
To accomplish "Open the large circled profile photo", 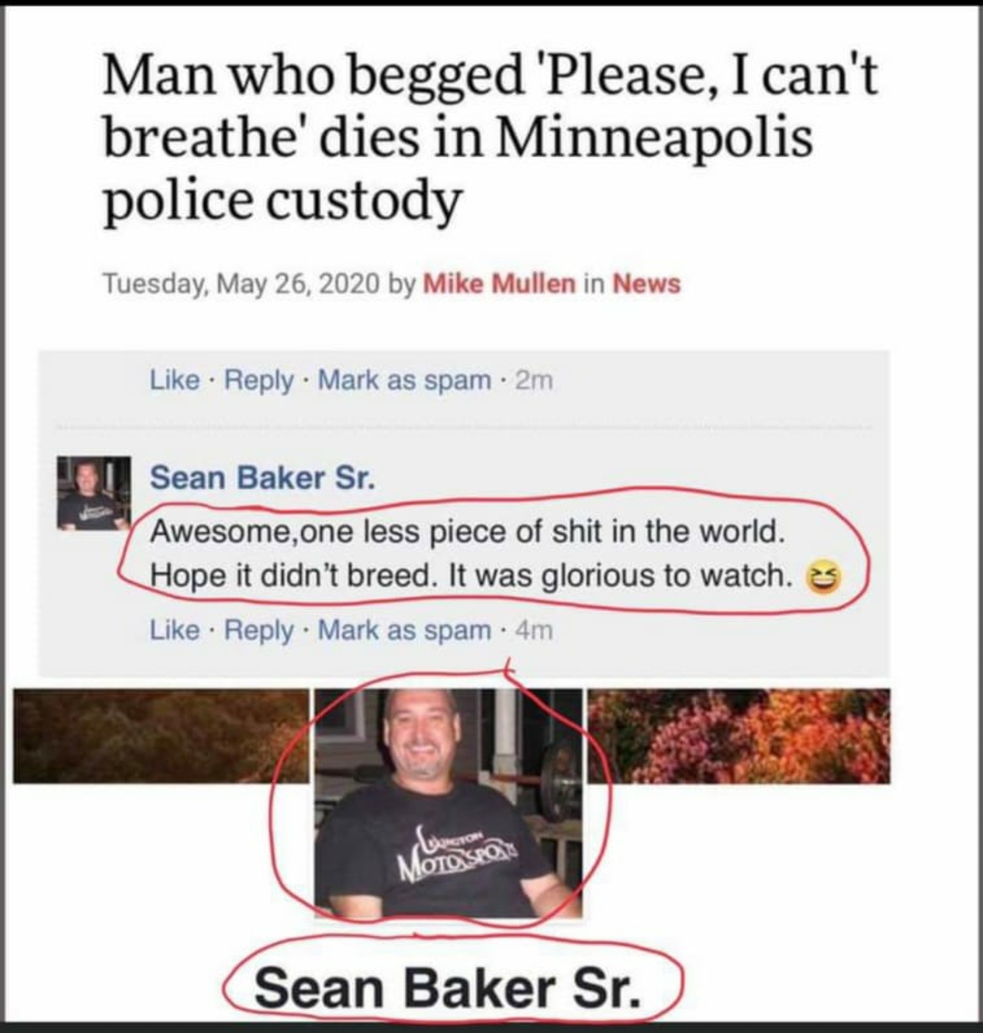I will click(x=448, y=802).
